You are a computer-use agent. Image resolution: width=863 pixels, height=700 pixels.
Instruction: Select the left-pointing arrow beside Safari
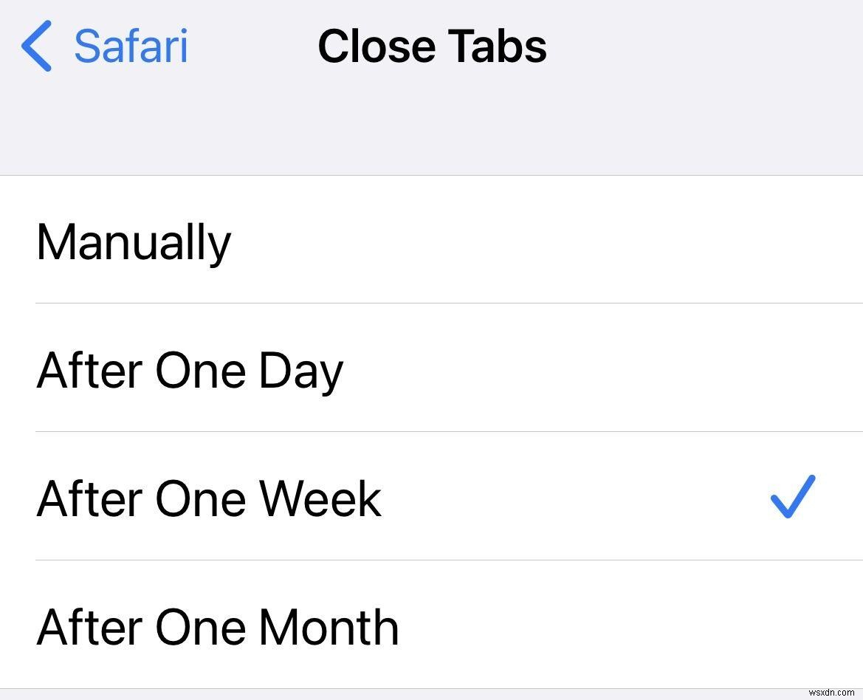[35, 46]
